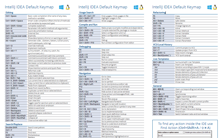The width and height of the screenshot is (220, 138).
Task: Click the 'Navigation' section heading
Action: [x=85, y=73]
